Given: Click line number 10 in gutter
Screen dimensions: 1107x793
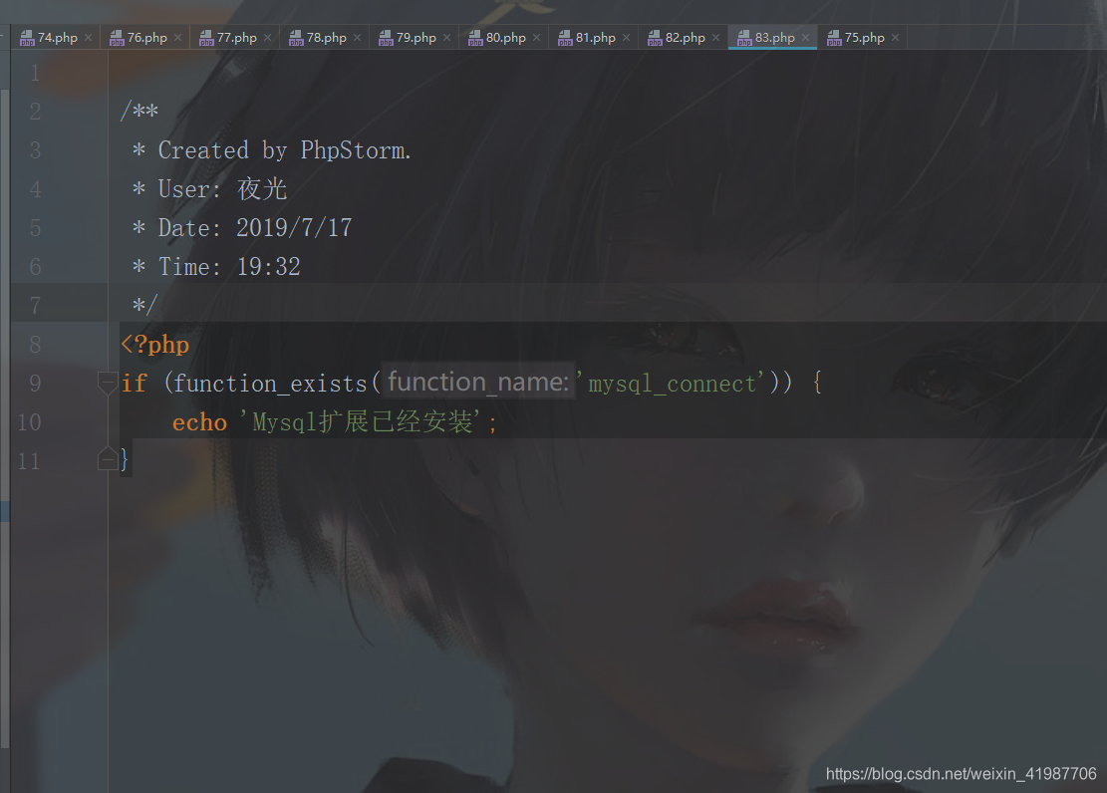Looking at the screenshot, I should (29, 422).
